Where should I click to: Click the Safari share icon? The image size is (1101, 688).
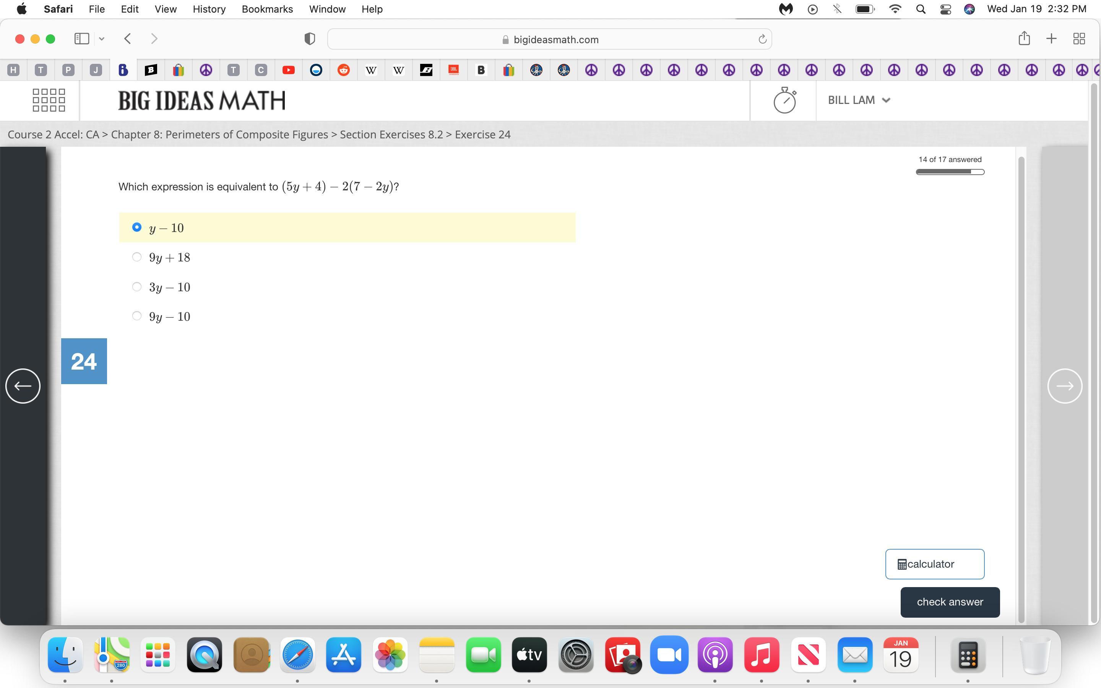tap(1024, 39)
